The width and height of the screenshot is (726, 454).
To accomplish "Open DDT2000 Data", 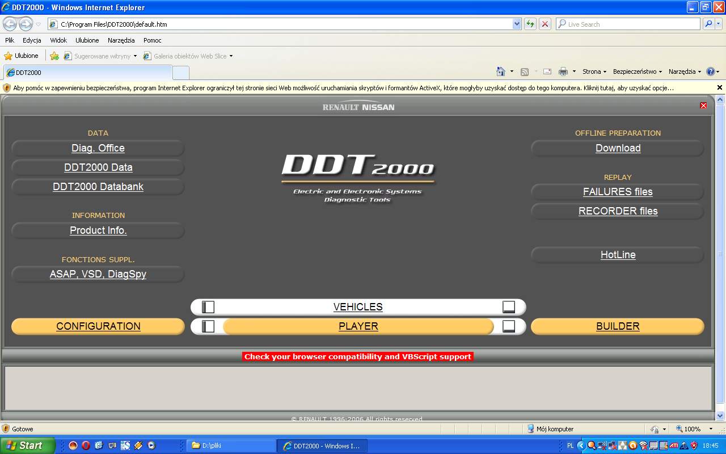I will coord(98,167).
